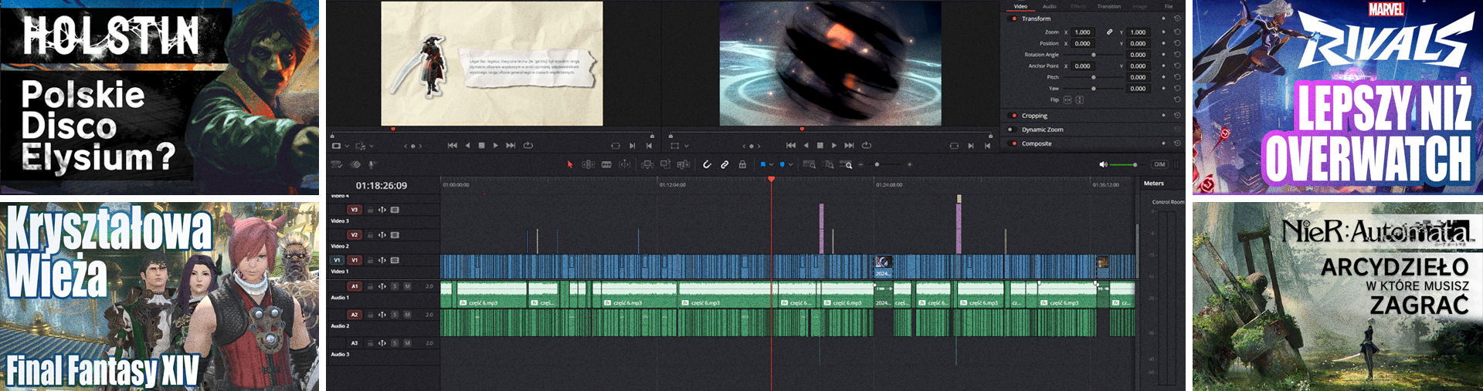Click the timeline zoom minus button

tap(860, 164)
